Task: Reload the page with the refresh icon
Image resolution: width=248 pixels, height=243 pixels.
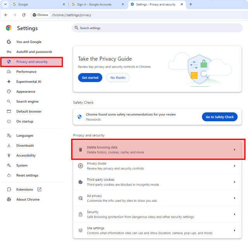Action: 24,15
